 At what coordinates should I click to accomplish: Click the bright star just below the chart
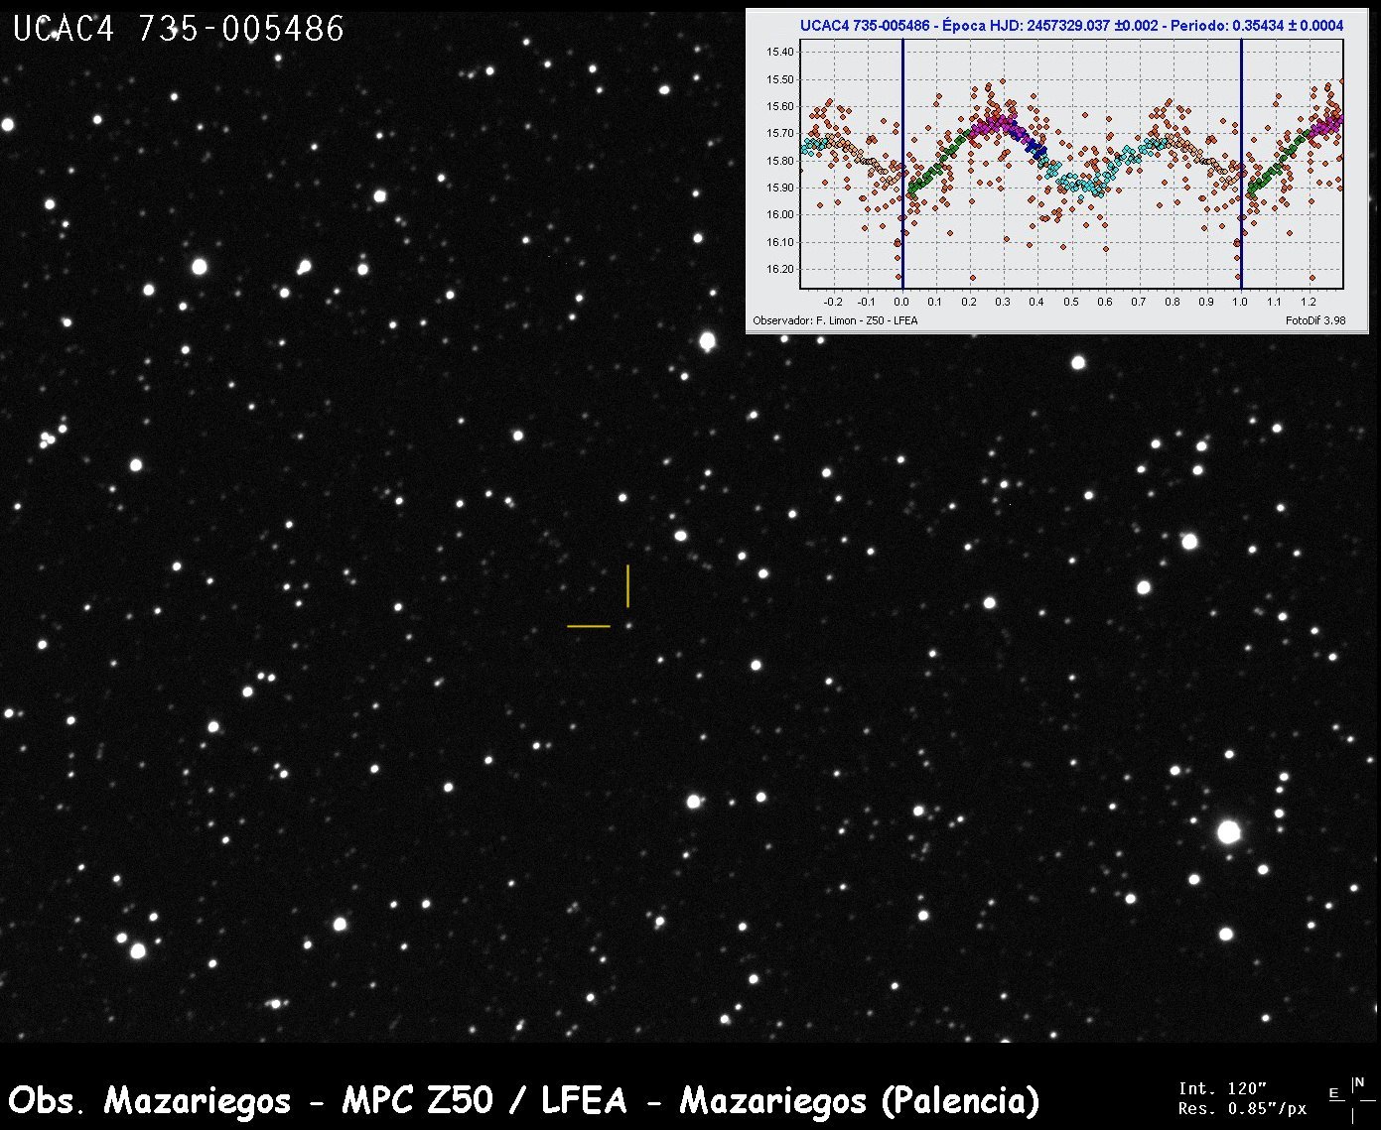[707, 341]
